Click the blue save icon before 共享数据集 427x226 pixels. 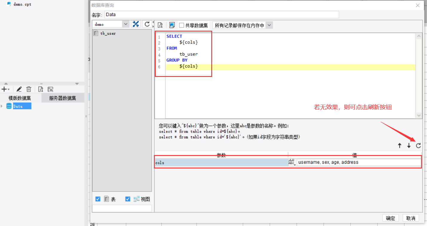click(172, 25)
